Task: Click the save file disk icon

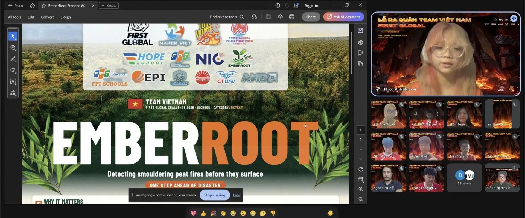Action: point(268,17)
